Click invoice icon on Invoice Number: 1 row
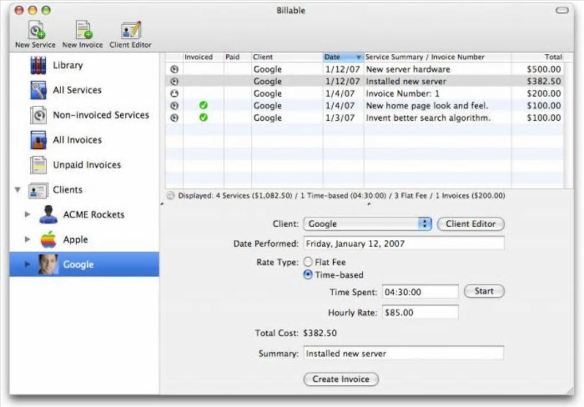 click(x=174, y=93)
